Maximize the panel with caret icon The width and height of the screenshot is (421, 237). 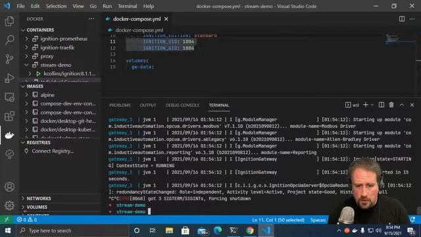point(402,105)
